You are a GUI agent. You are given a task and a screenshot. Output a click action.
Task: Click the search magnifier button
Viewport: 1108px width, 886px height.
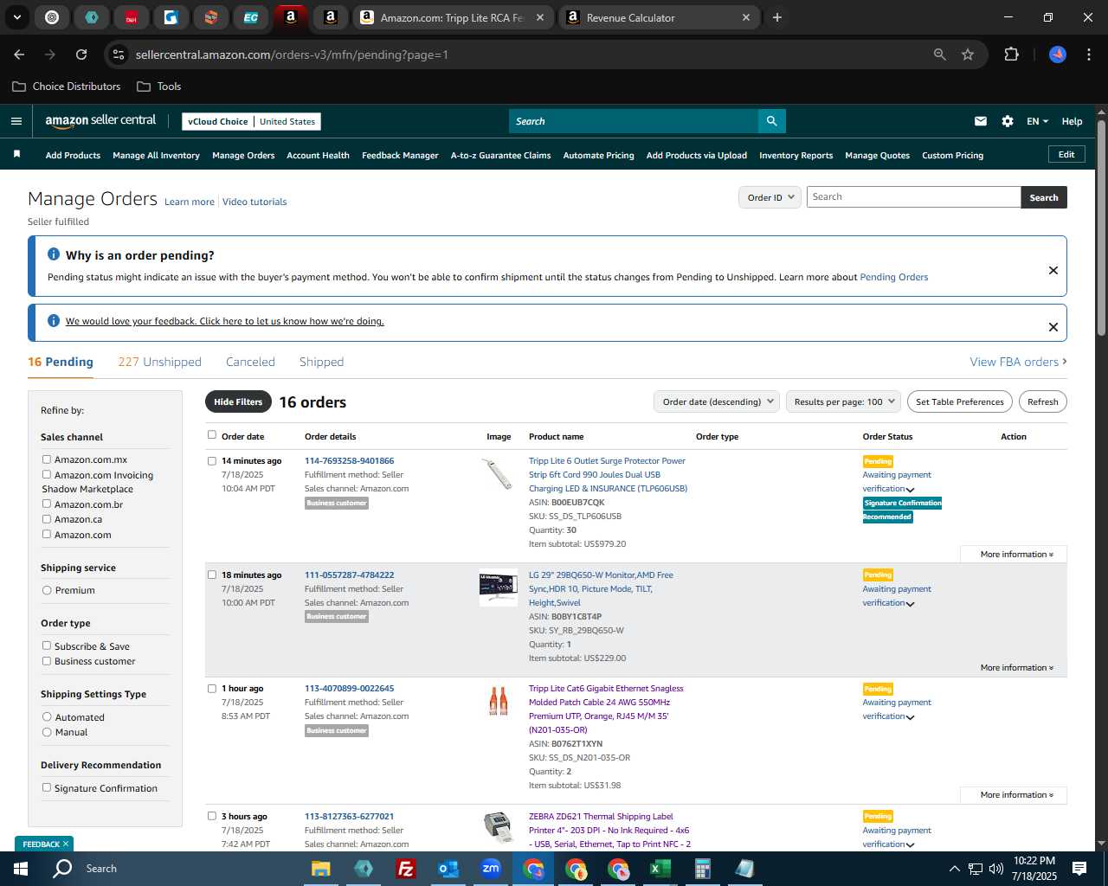coord(771,121)
